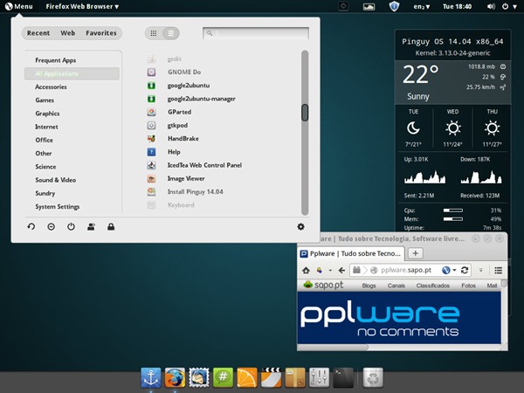Switch to the Favorites tab
The image size is (524, 393).
click(101, 33)
